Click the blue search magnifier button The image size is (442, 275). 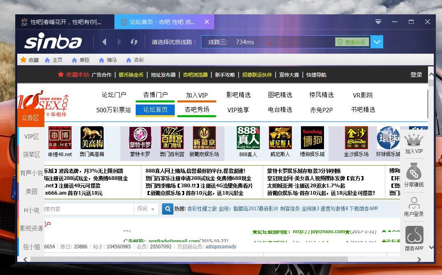pyautogui.click(x=168, y=209)
